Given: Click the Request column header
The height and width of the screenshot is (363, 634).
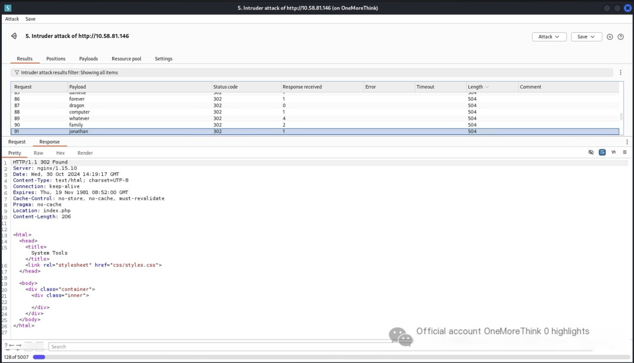Looking at the screenshot, I should (39, 87).
